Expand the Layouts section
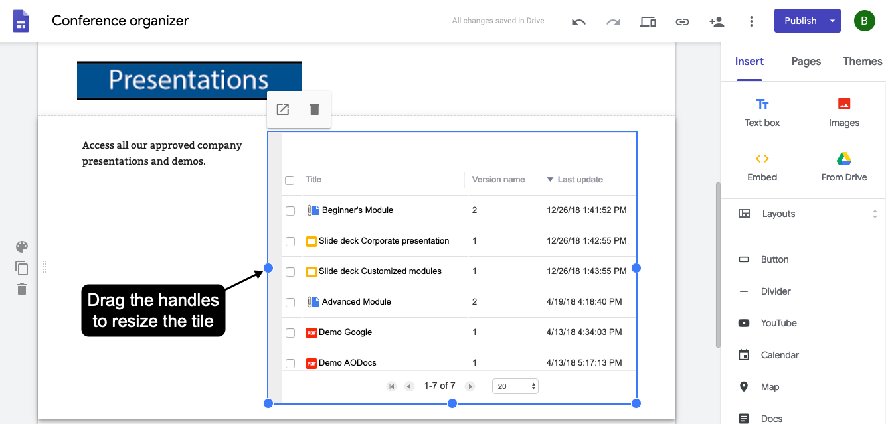Screen dimensions: 886x424 click(x=875, y=214)
